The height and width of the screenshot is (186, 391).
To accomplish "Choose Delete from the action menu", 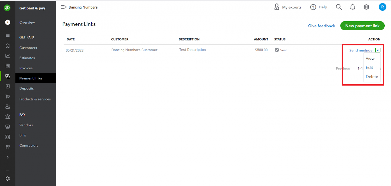I will (x=372, y=76).
